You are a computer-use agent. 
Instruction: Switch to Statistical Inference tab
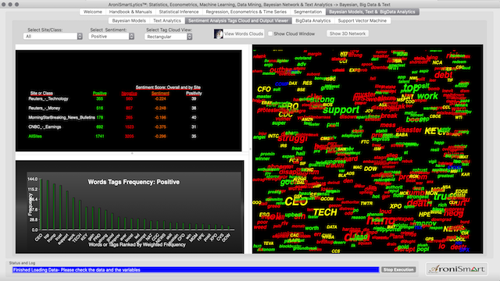(179, 12)
